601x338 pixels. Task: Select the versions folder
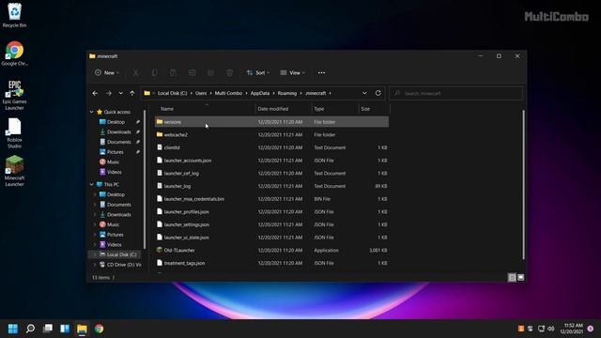(271, 122)
